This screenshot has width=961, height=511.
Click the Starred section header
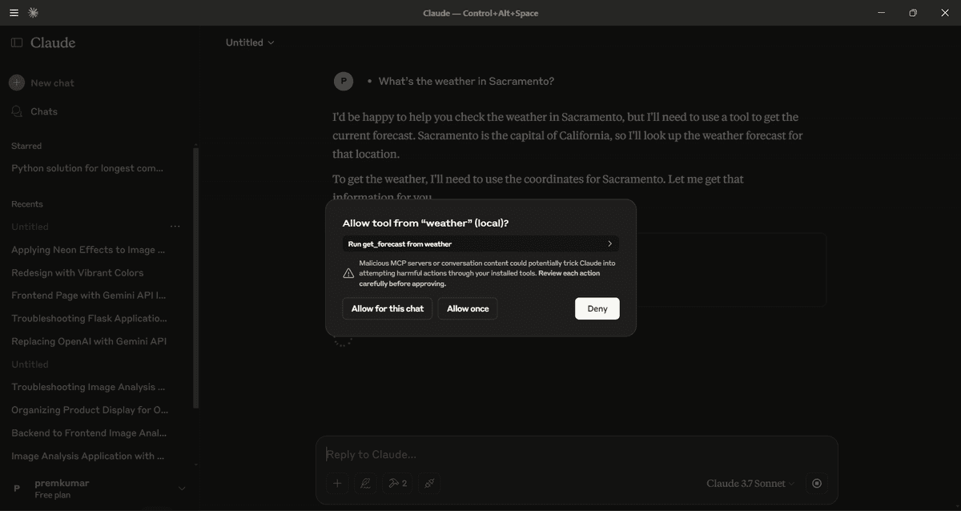click(26, 146)
